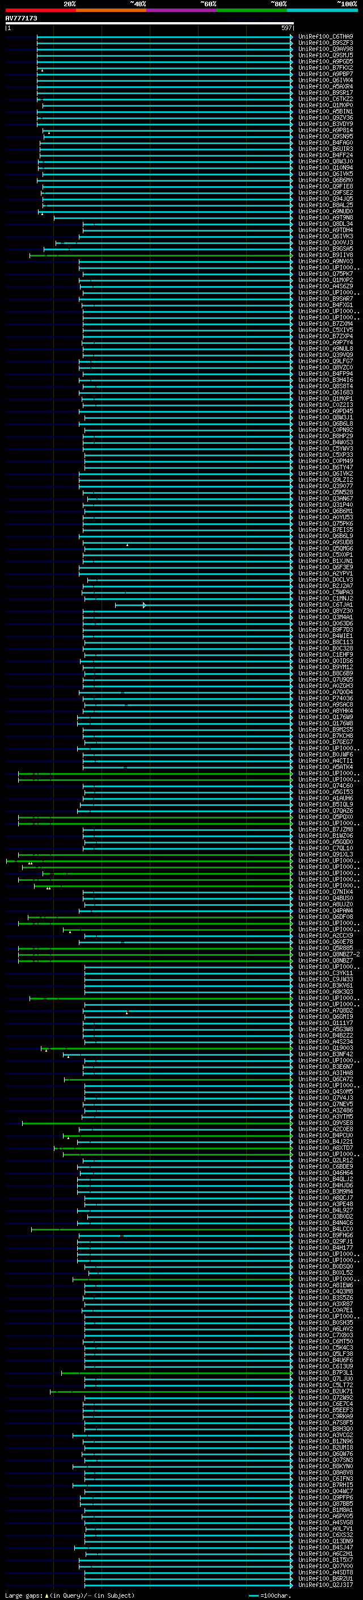363x1600 pixels.
Task: Click the purple ~60% identity color swatch
Action: (x=181, y=10)
